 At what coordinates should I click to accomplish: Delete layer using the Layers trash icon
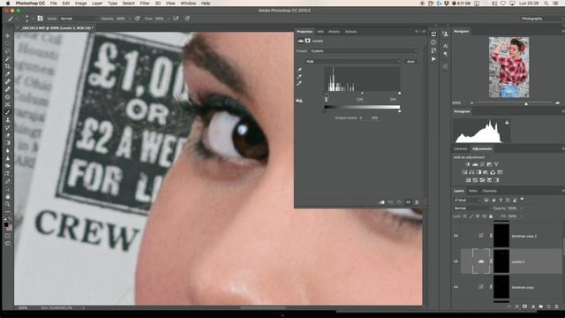pyautogui.click(x=557, y=307)
